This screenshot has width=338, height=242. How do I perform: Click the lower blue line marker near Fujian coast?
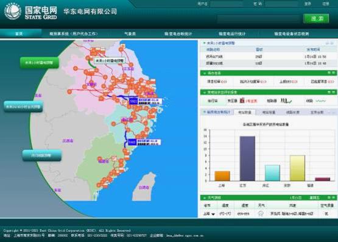tap(132, 142)
